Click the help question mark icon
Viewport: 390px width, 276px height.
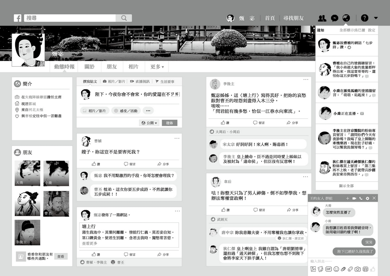click(x=364, y=18)
